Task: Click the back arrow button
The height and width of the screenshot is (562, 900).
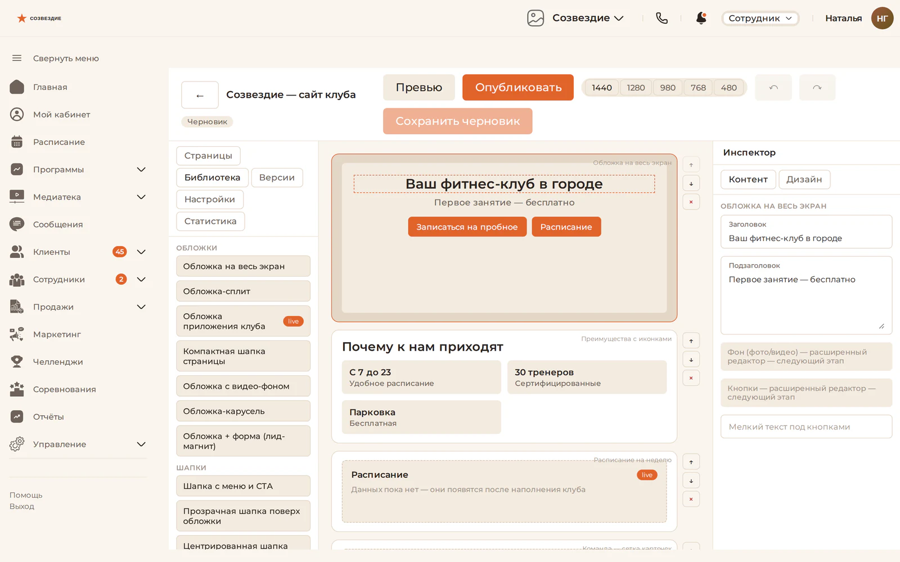Action: click(x=200, y=95)
